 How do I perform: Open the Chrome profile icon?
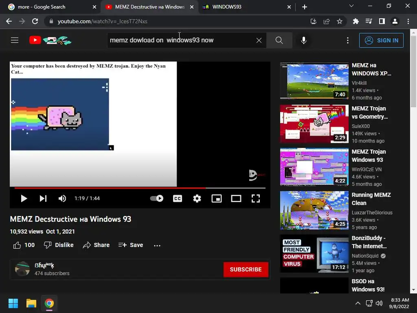(395, 21)
